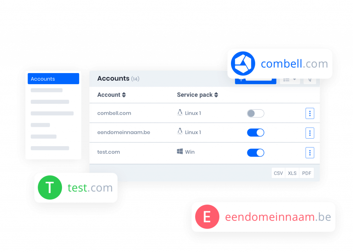Click the green T avatar for test.com
This screenshot has height=252, width=353.
point(50,188)
